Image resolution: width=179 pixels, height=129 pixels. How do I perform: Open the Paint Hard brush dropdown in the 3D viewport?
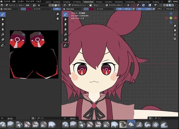pos(73,9)
